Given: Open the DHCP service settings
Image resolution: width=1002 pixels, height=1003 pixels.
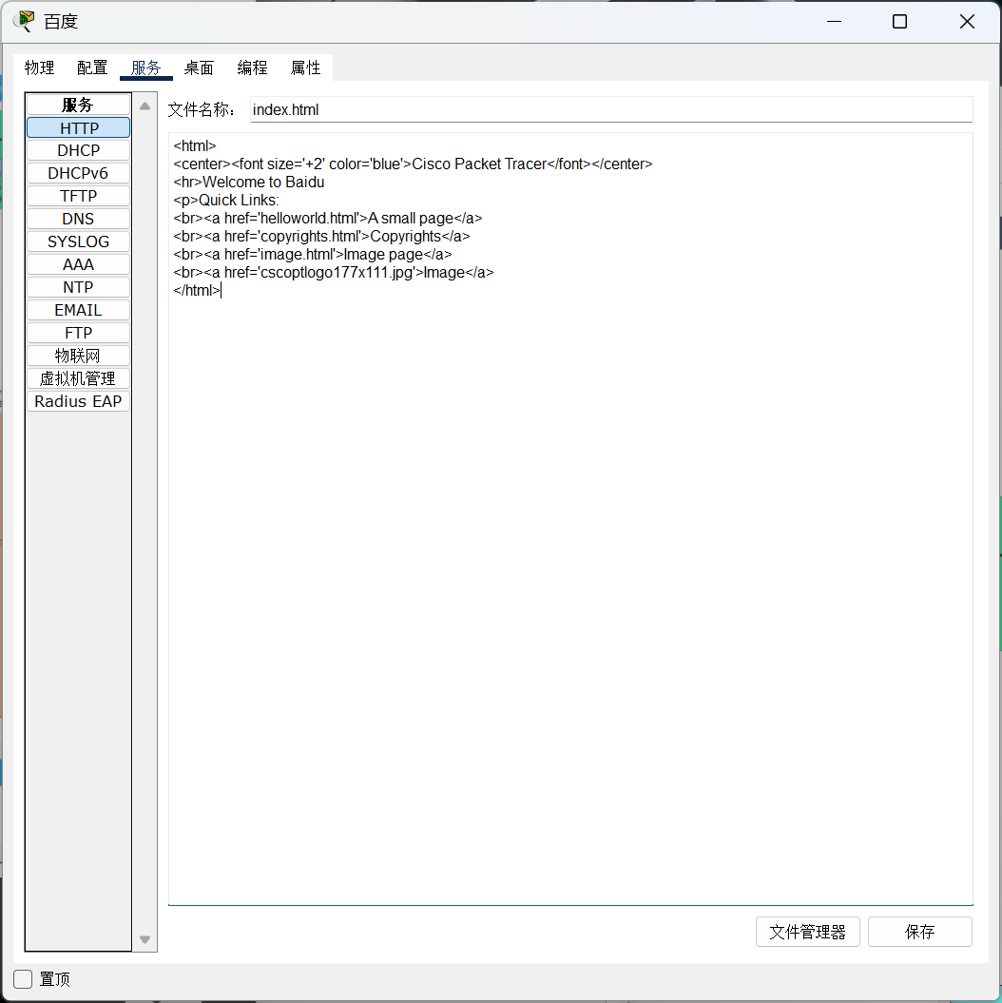Looking at the screenshot, I should [x=79, y=150].
